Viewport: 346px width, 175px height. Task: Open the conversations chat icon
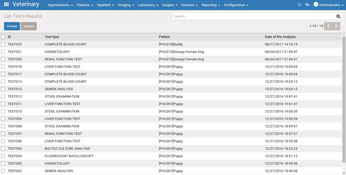coord(307,5)
